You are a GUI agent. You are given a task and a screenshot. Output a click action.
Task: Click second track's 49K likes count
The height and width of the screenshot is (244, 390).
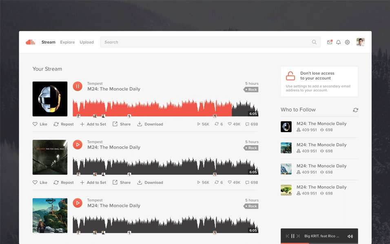(234, 182)
